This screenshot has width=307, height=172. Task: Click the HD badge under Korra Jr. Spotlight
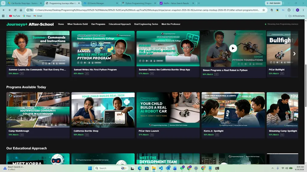217,135
